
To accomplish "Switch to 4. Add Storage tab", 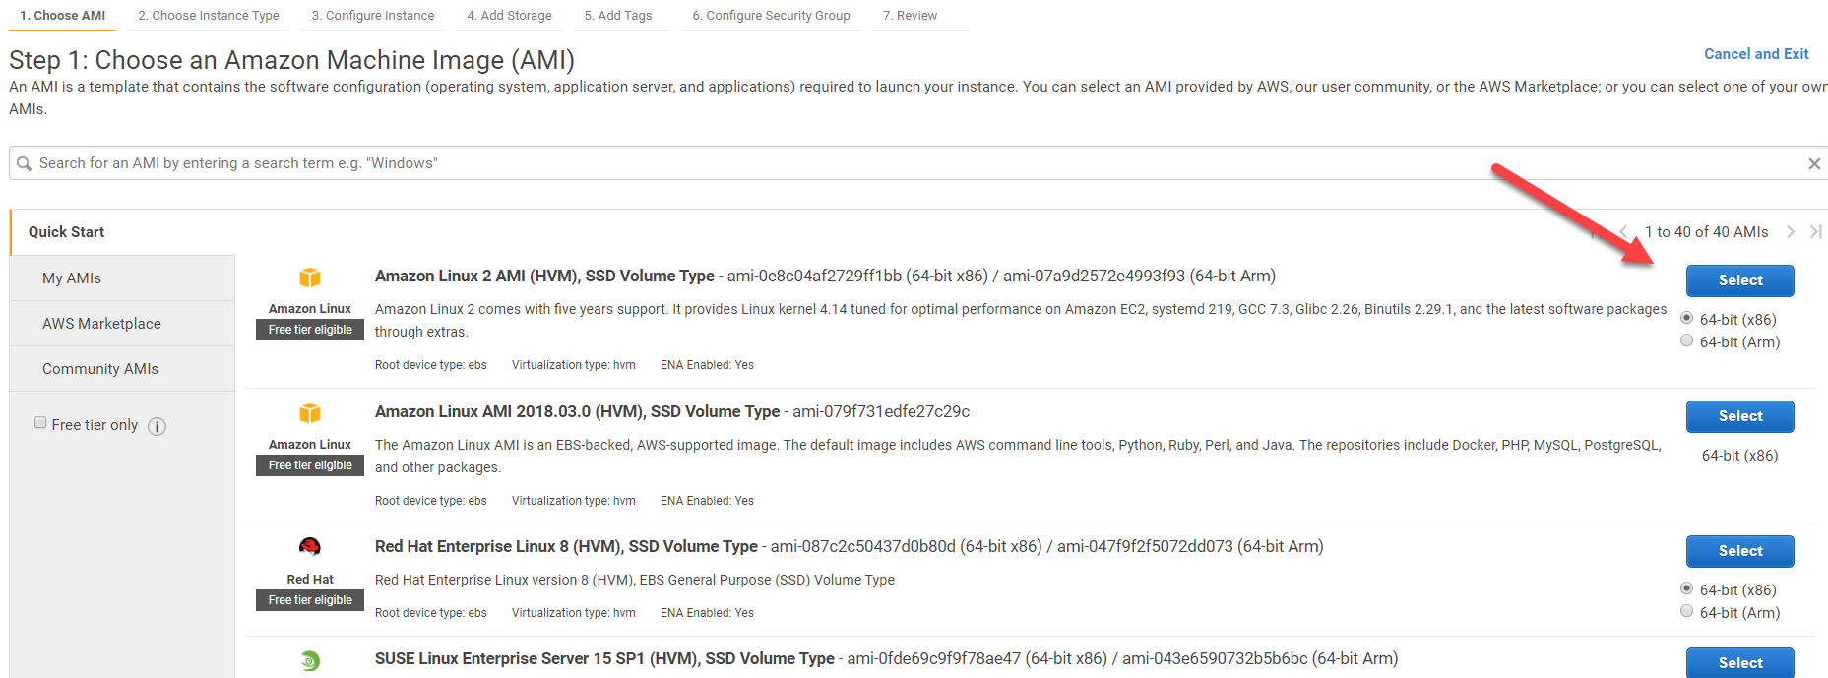I will coord(509,16).
